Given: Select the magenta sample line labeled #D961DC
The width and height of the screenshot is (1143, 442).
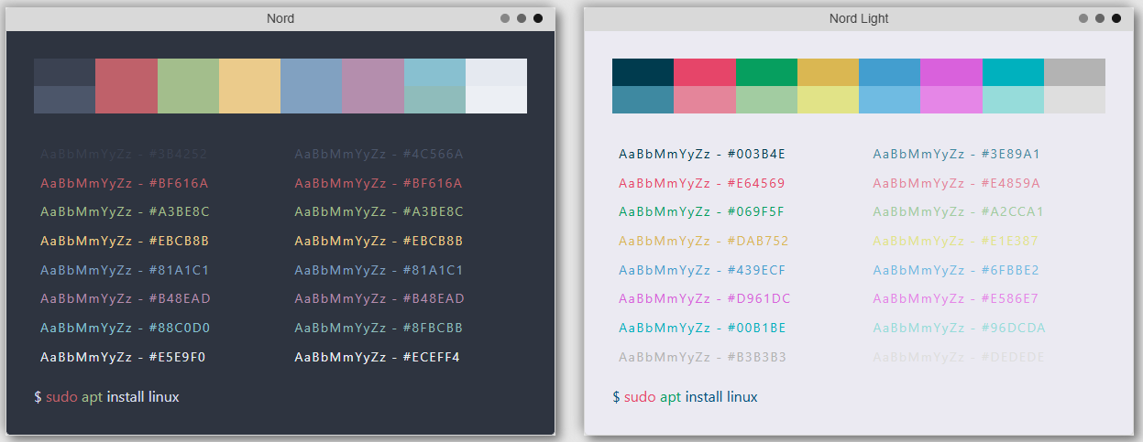Looking at the screenshot, I should coord(705,298).
